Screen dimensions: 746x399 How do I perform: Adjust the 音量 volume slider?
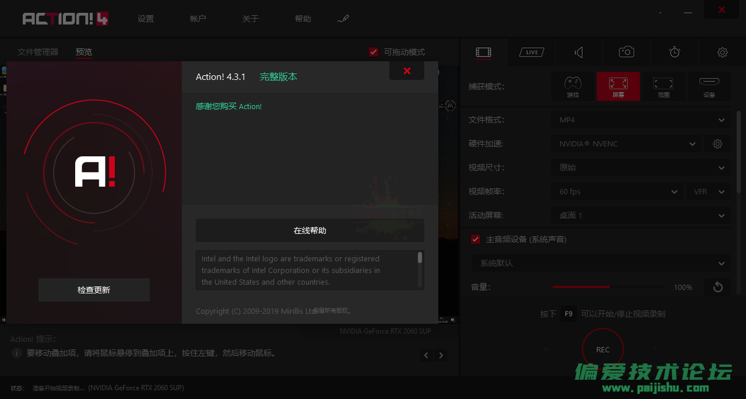pos(608,287)
